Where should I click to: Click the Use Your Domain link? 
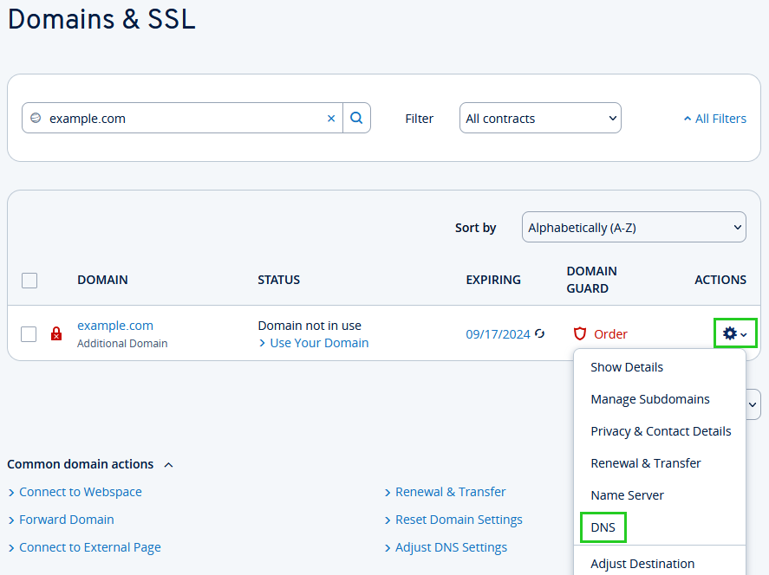click(x=319, y=343)
